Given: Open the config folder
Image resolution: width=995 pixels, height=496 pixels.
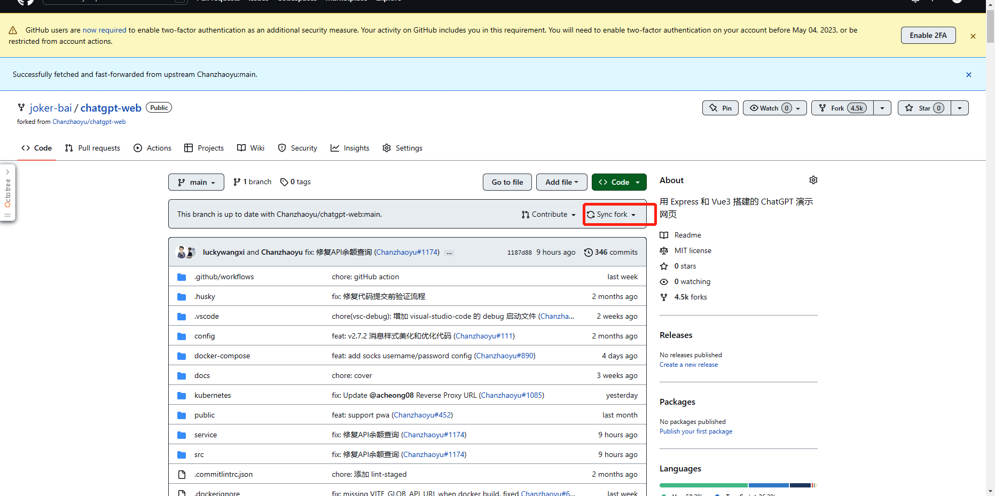Looking at the screenshot, I should (x=205, y=336).
